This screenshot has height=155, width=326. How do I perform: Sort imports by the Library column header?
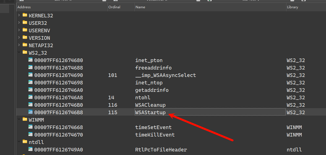pyautogui.click(x=306, y=7)
